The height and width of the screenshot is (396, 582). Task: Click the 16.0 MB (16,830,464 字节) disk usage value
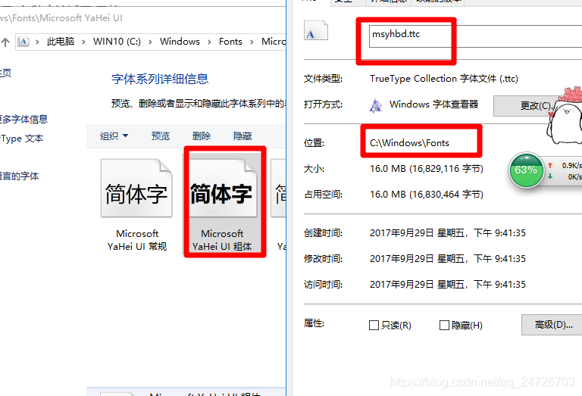point(427,195)
